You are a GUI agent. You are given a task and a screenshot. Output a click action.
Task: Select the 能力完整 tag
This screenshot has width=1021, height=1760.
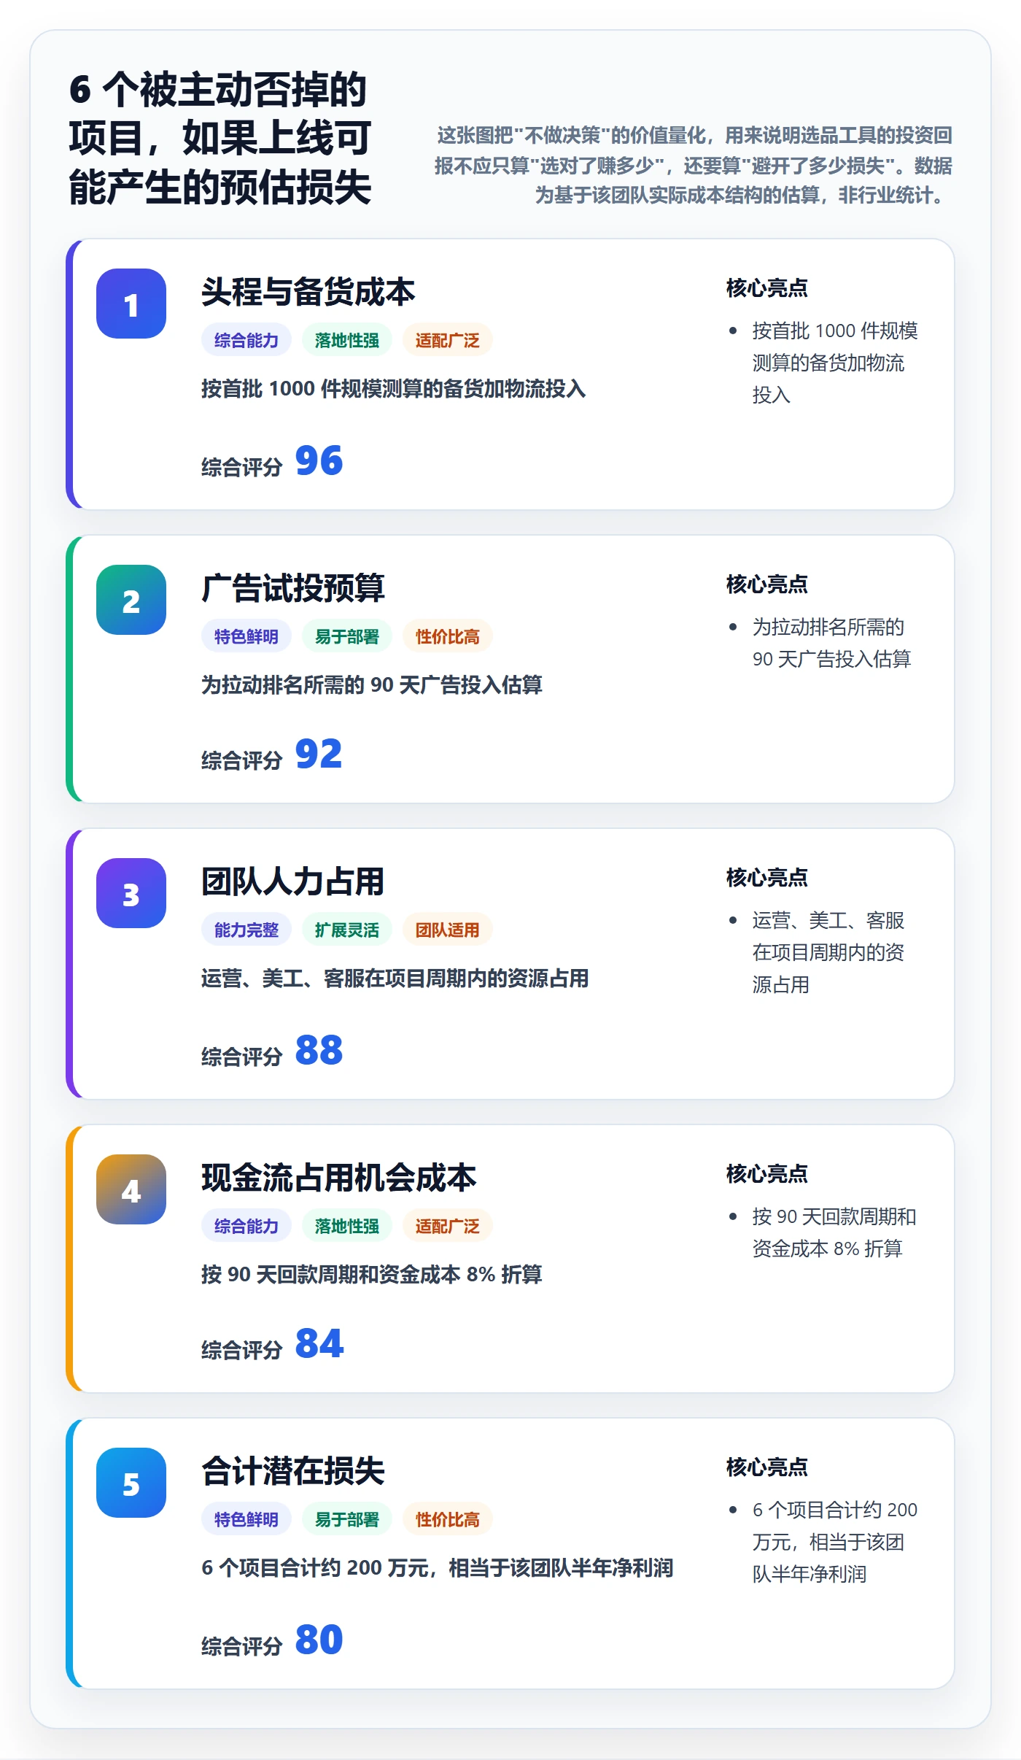tap(246, 930)
